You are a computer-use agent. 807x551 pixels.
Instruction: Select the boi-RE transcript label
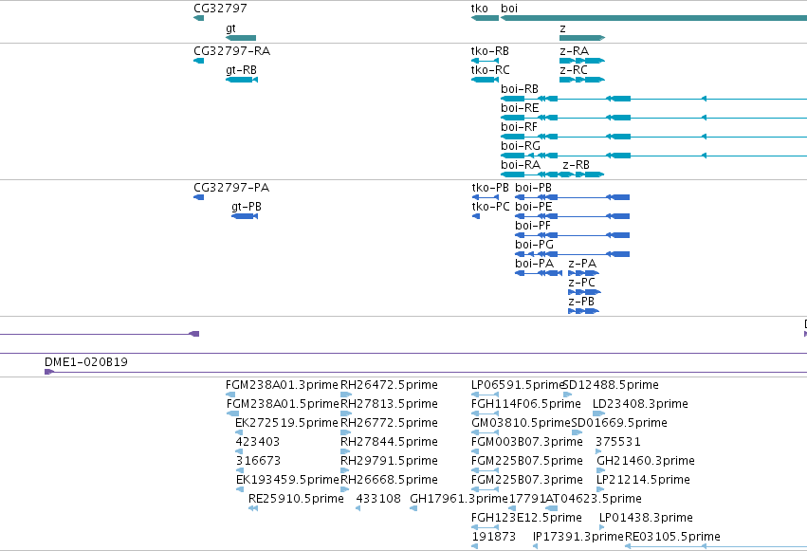point(520,108)
